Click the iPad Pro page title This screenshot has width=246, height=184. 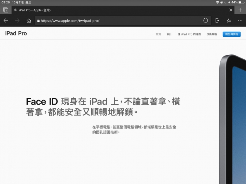point(16,33)
